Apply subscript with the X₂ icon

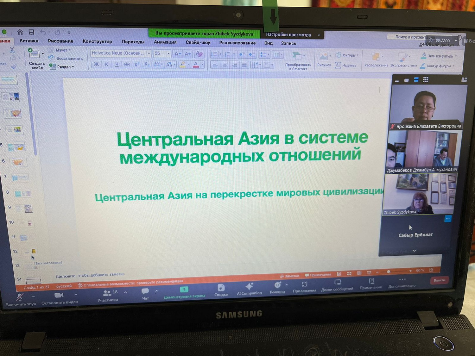(x=147, y=64)
